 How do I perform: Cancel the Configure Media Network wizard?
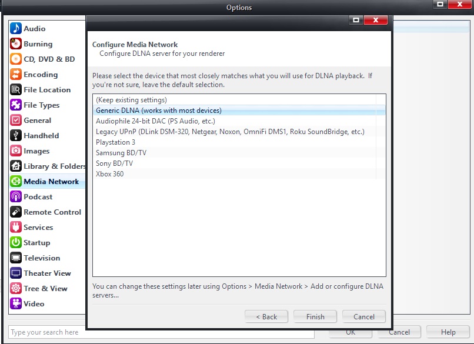(x=364, y=316)
